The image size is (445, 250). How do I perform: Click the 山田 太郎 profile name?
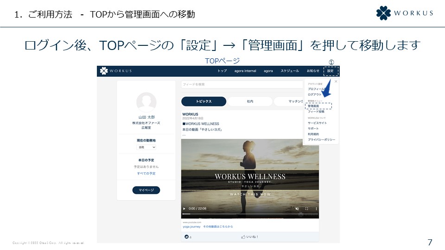tap(146, 117)
